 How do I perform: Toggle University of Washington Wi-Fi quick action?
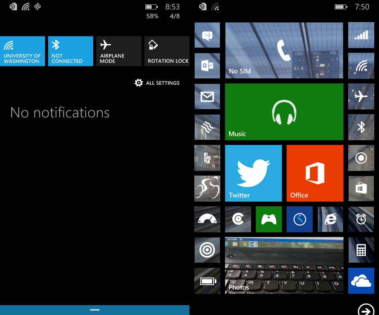[23, 51]
